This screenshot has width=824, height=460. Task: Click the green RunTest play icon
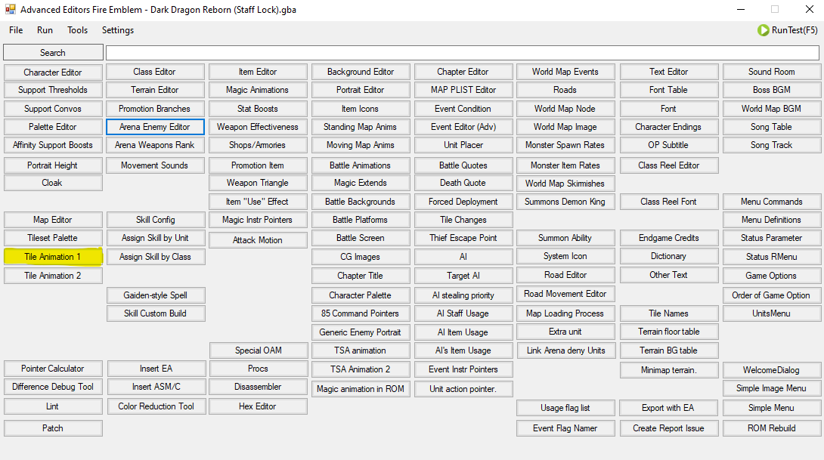tap(763, 30)
